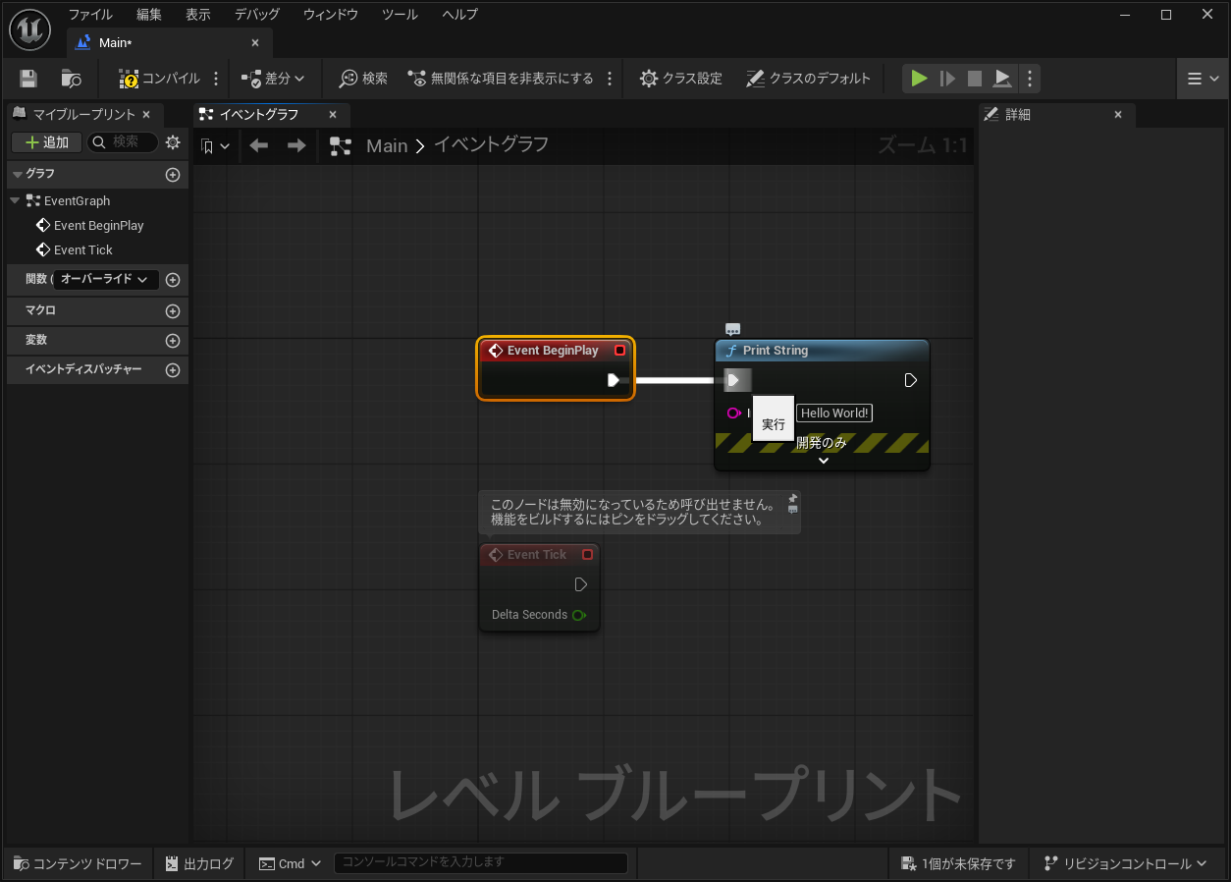Click the stop playback button
Viewport: 1231px width, 882px height.
[975, 79]
